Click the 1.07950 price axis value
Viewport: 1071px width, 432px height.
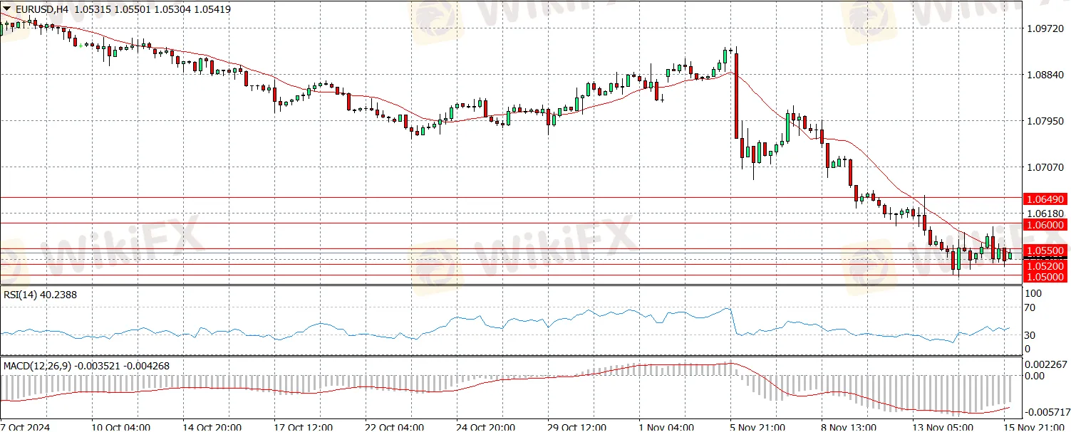pos(1045,120)
